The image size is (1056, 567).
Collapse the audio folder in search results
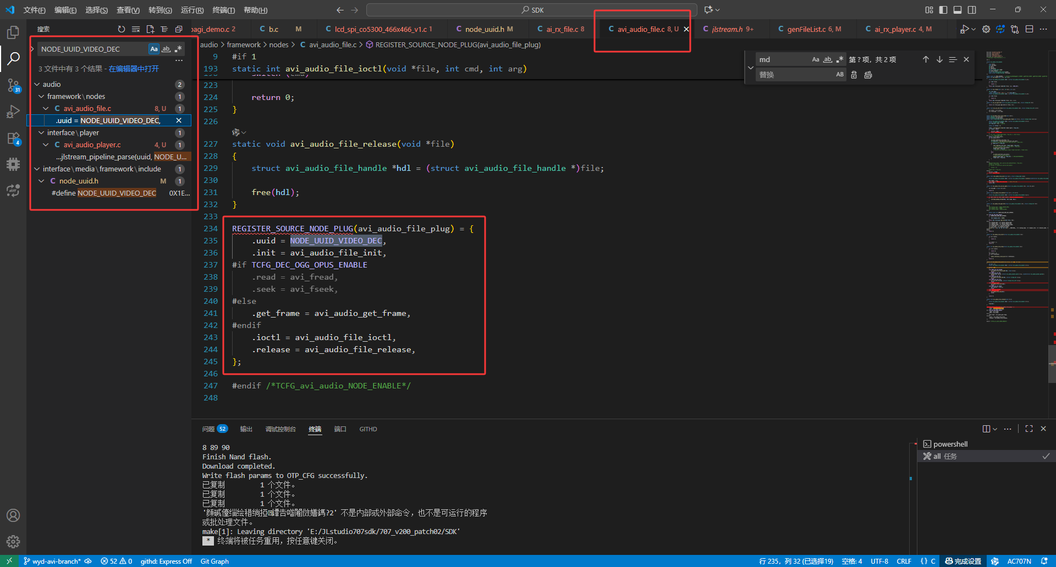pos(37,84)
